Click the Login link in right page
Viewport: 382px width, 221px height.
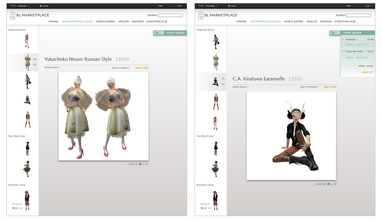(x=368, y=6)
